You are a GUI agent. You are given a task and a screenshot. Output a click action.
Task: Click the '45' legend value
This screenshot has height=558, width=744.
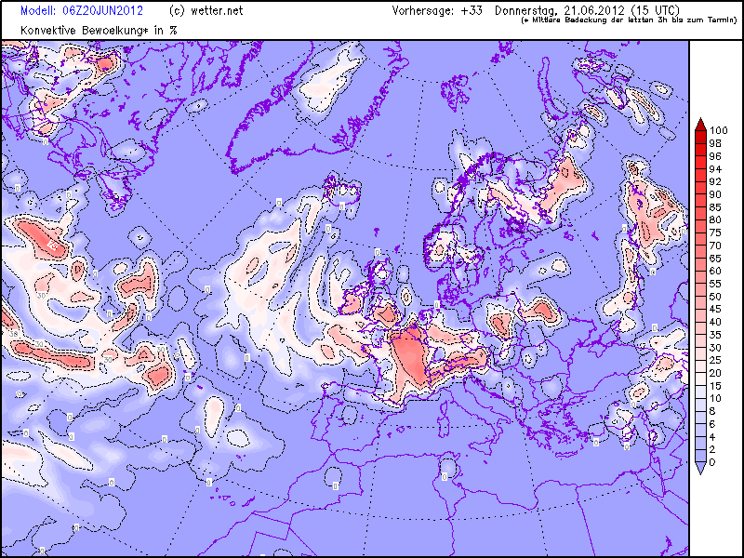point(715,310)
